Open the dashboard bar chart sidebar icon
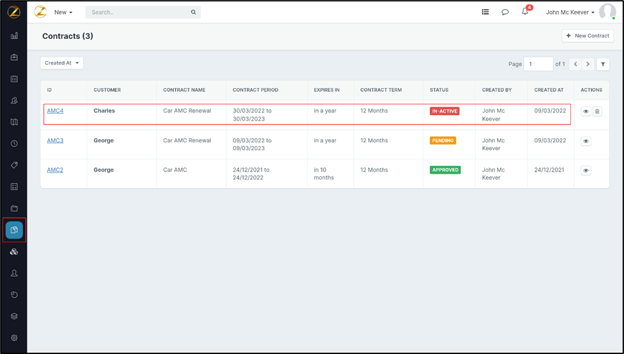The width and height of the screenshot is (624, 354). pos(14,36)
